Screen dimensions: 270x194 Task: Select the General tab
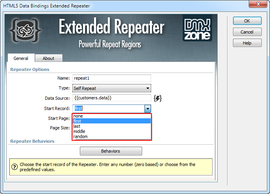(21, 58)
